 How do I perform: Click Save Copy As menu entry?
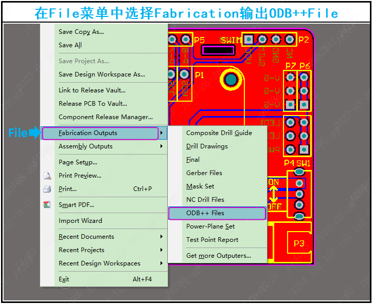tap(81, 32)
